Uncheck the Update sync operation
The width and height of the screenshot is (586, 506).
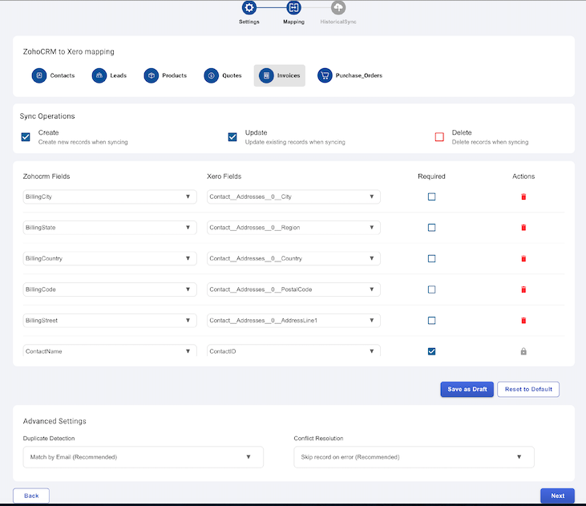[232, 137]
